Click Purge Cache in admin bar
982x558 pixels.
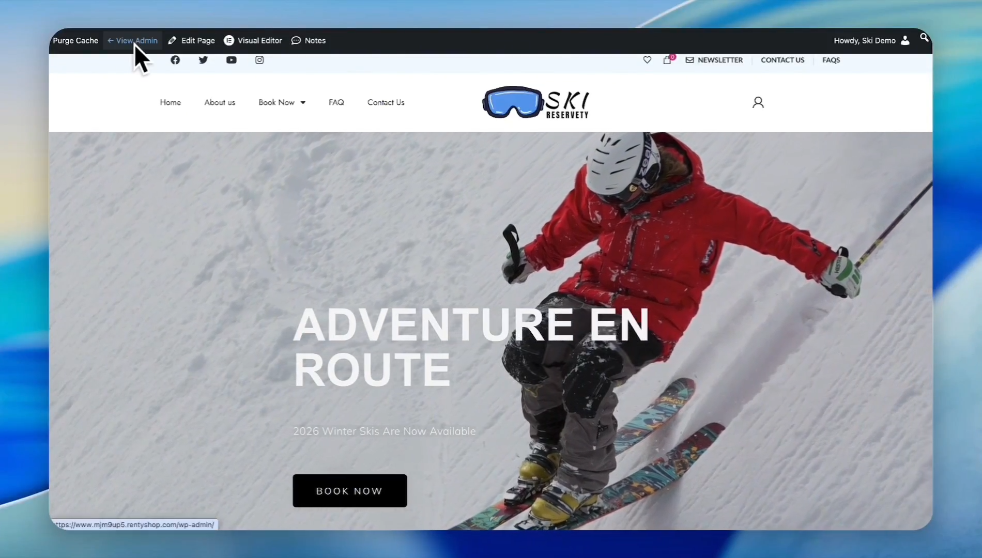(x=75, y=40)
